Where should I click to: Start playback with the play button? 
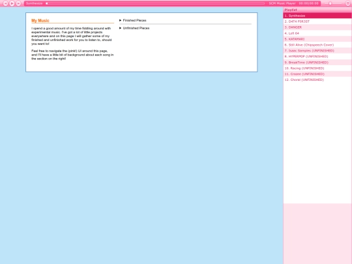(x=12, y=3)
